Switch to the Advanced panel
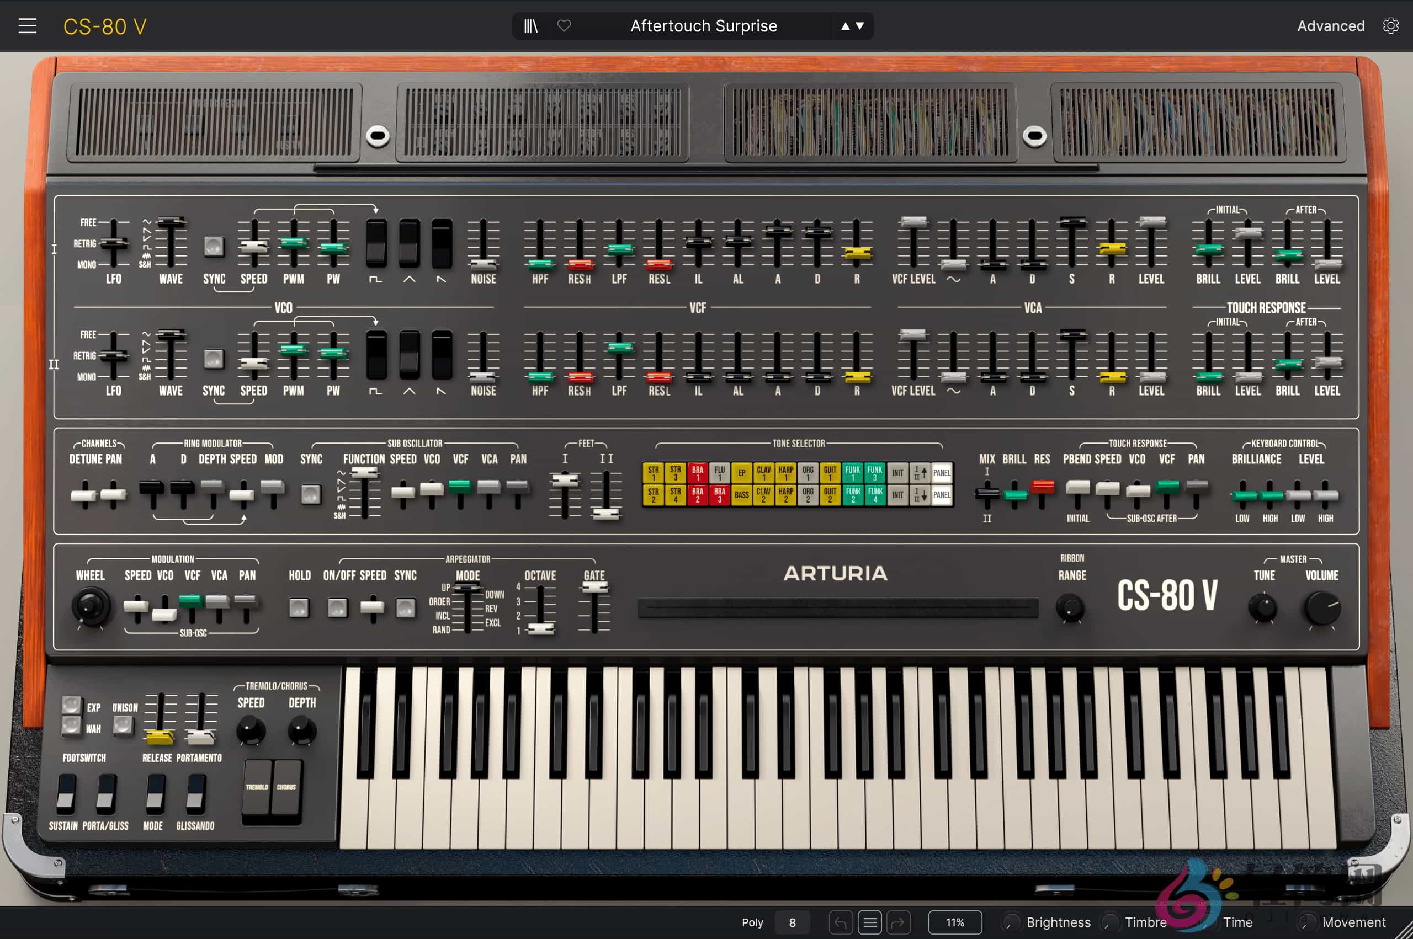 1331,26
